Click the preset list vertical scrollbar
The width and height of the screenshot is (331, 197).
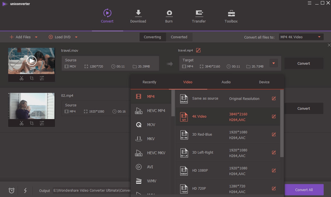point(282,124)
